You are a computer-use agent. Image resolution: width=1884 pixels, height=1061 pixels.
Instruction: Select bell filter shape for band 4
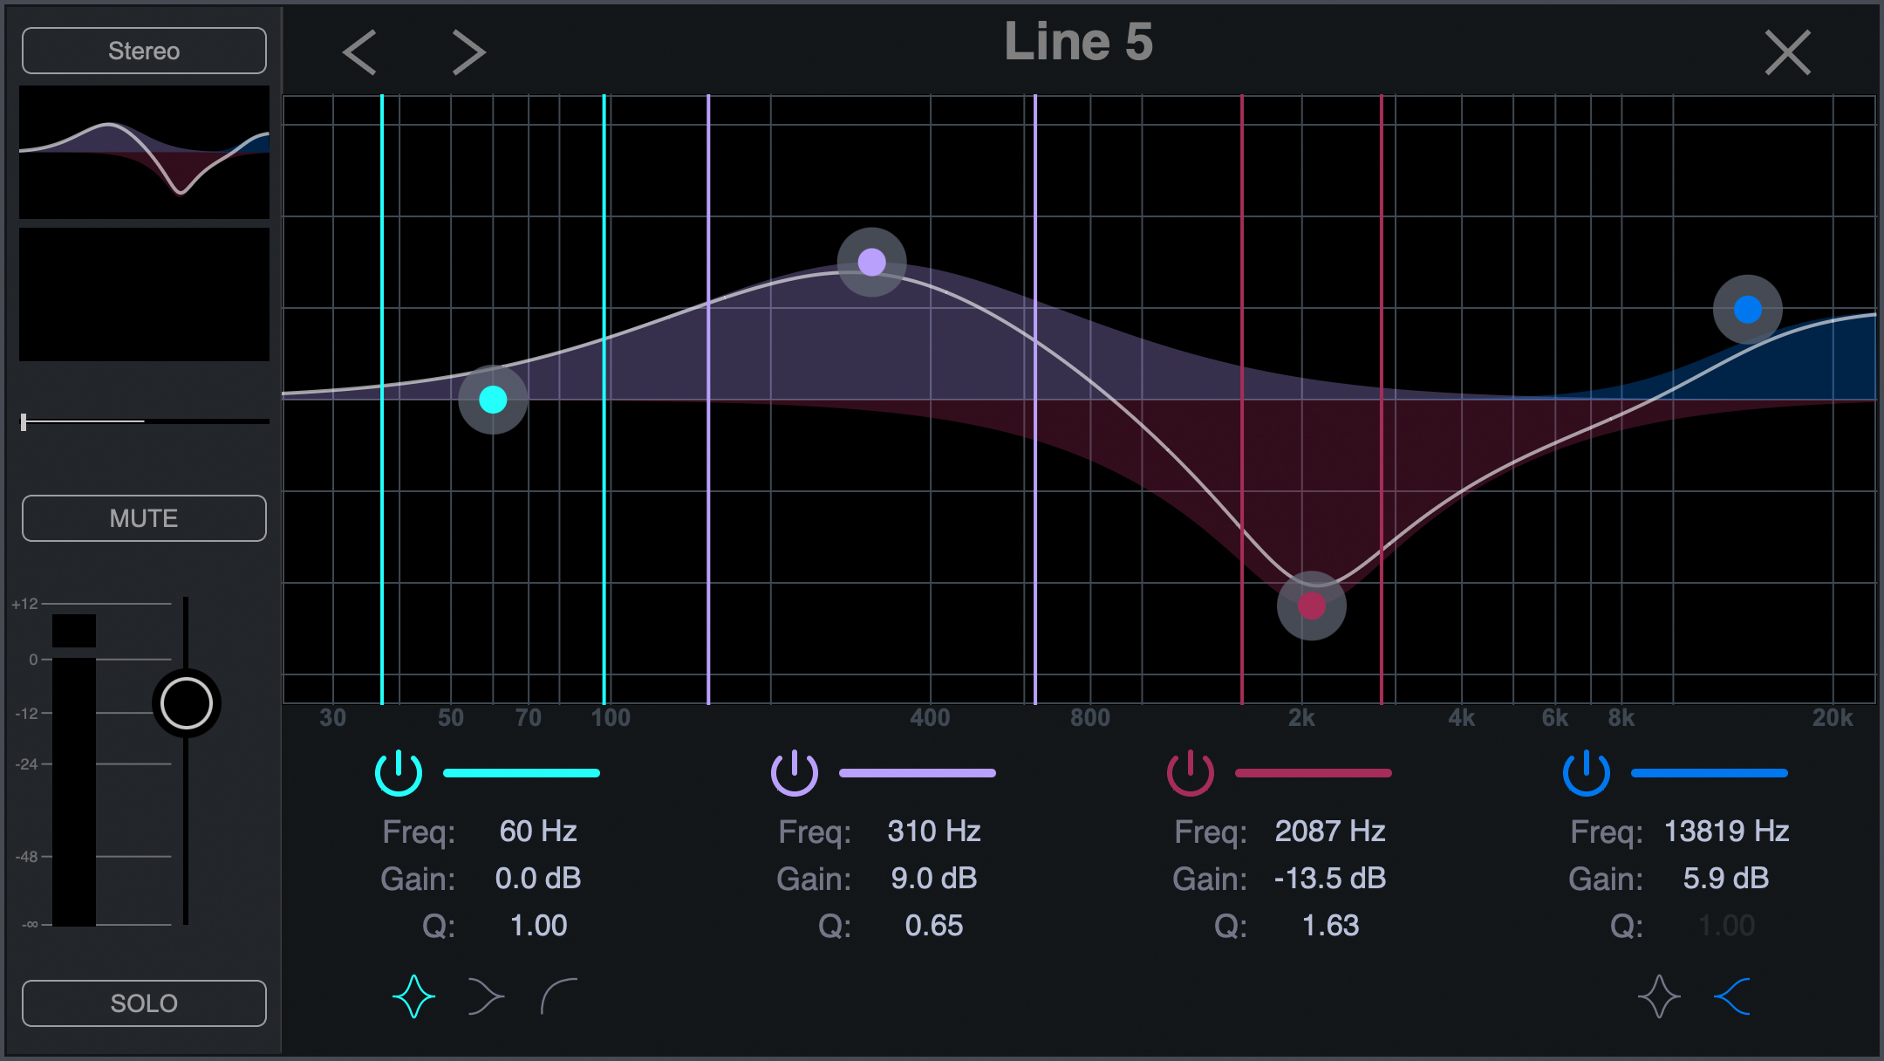point(1659,996)
